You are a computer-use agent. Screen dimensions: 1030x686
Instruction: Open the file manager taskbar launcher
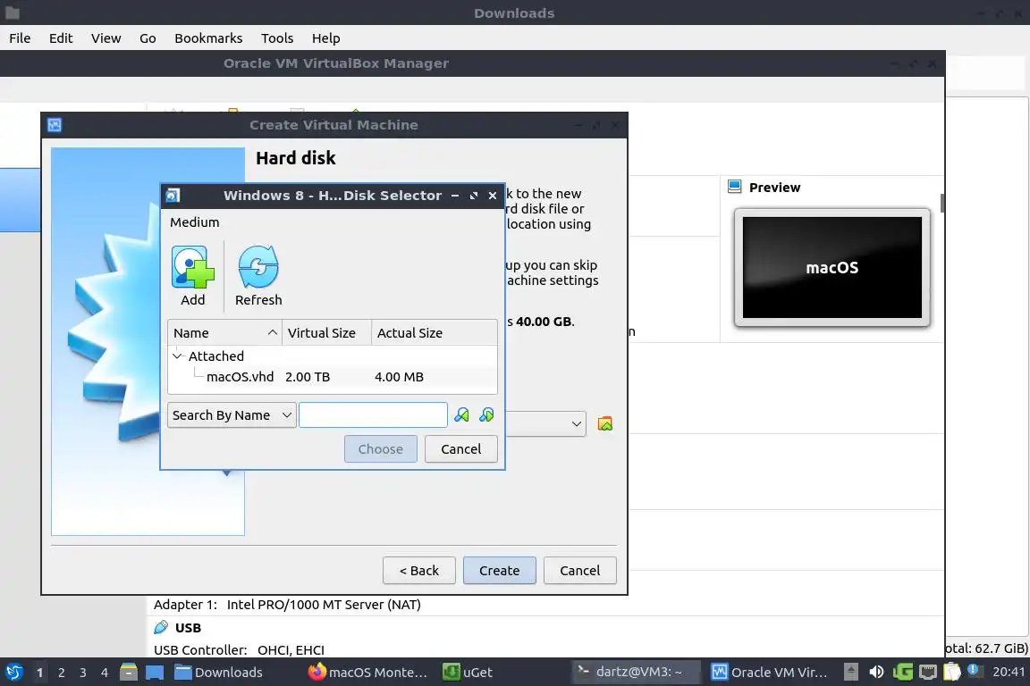(x=129, y=673)
